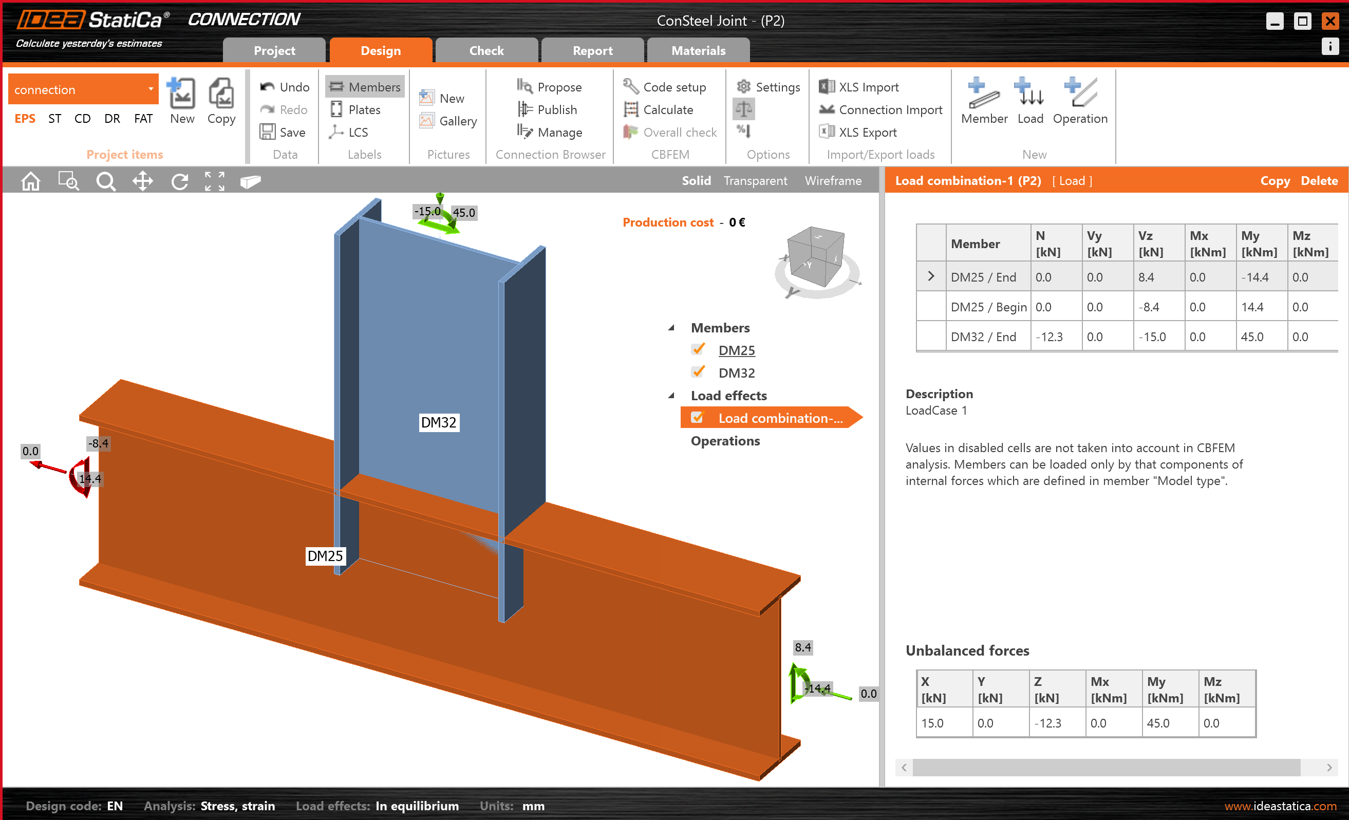Click the Undo icon
The height and width of the screenshot is (820, 1349).
[268, 86]
